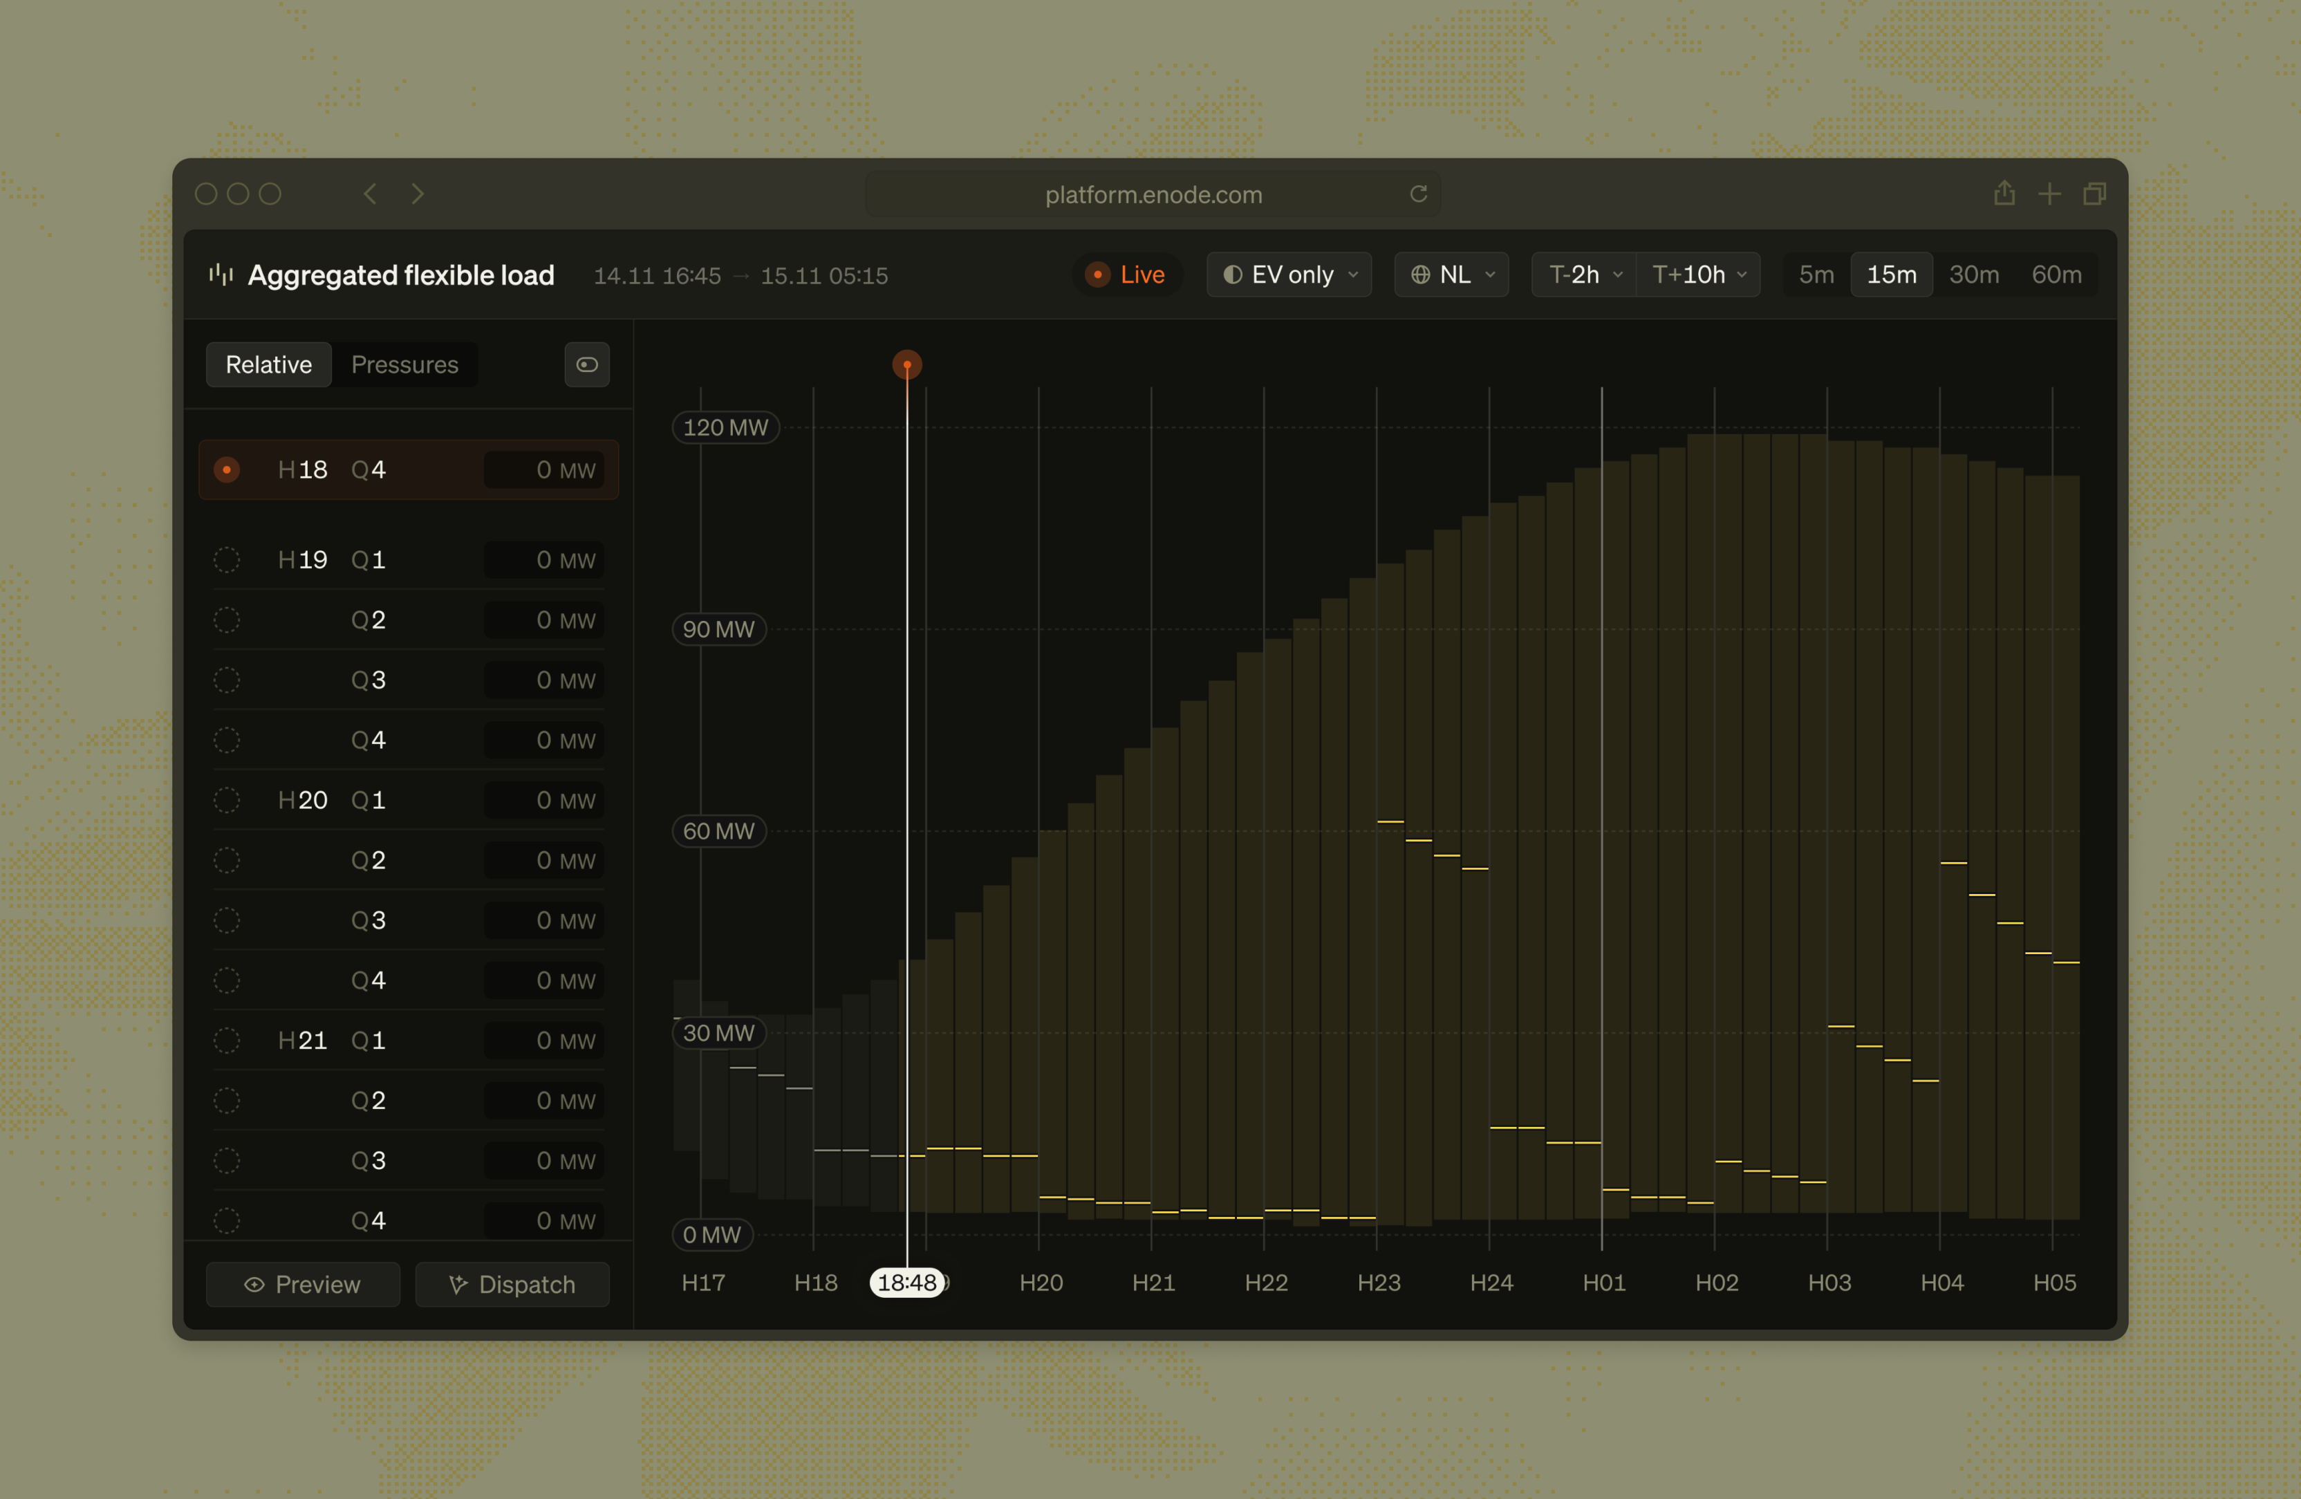2301x1499 pixels.
Task: Select the H19 Q1 radio button
Action: pos(227,560)
